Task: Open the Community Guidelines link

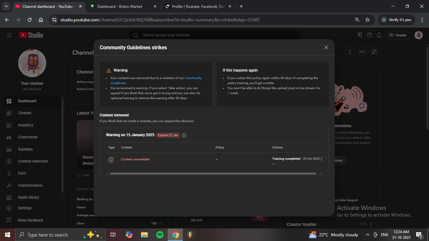Action: pyautogui.click(x=193, y=78)
